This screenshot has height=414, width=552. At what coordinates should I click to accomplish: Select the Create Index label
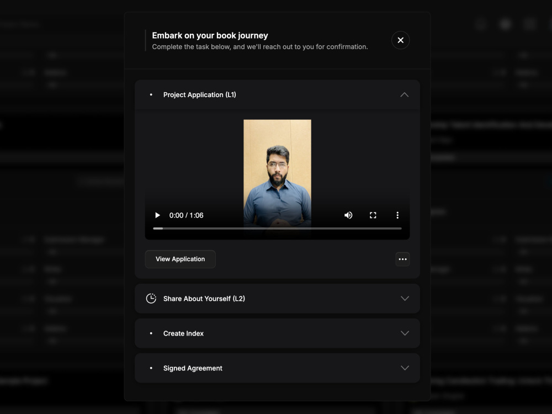coord(183,333)
